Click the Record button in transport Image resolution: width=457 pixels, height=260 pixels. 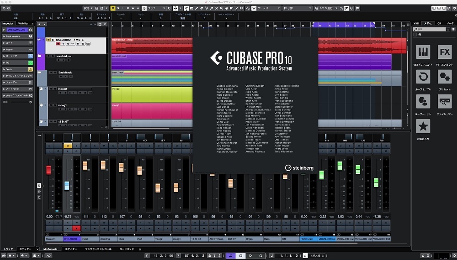pyautogui.click(x=260, y=255)
